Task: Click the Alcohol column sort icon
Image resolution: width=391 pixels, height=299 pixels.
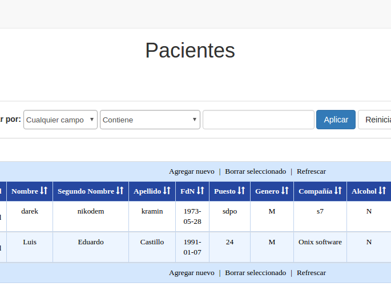Action: pyautogui.click(x=382, y=191)
